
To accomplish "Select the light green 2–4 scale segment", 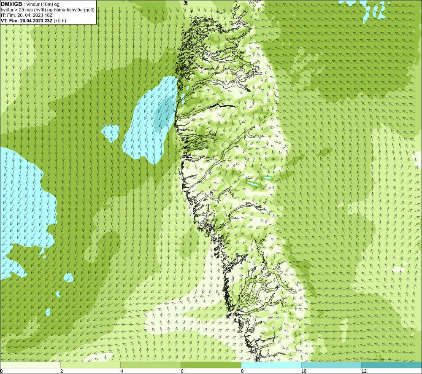I will tap(90, 365).
